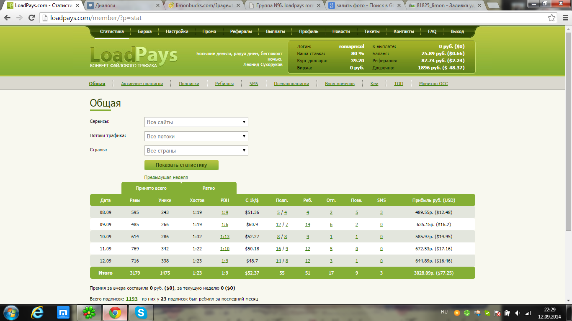572x321 pixels.
Task: Launch Internet Explorer from taskbar
Action: 38,312
